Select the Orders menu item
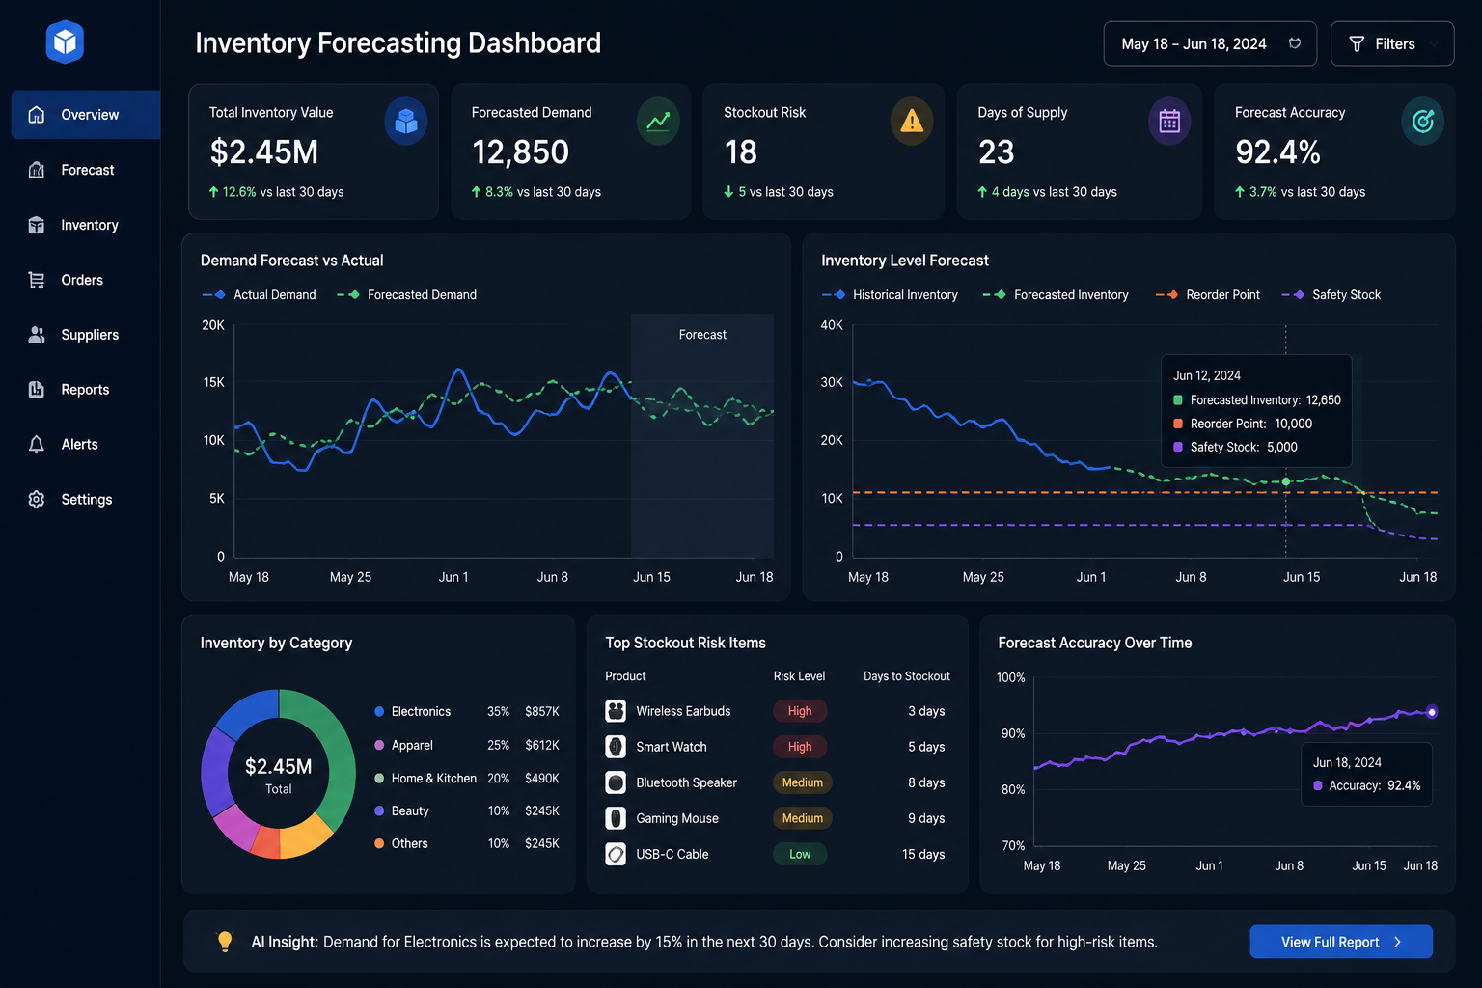 86,280
